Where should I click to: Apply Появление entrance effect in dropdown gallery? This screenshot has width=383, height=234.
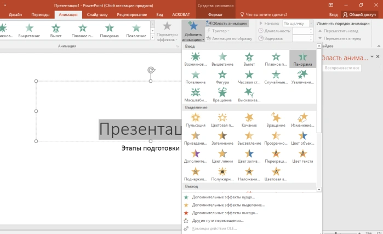click(196, 77)
